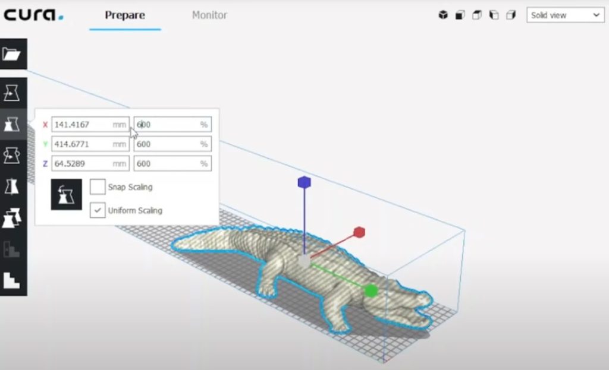Open the Per Model Settings tool

point(12,218)
